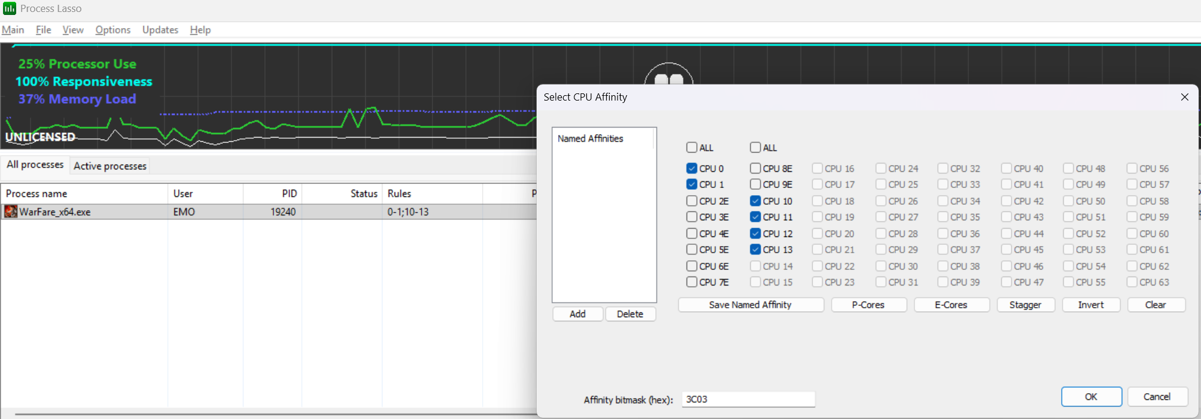Open the File menu
Image resolution: width=1201 pixels, height=419 pixels.
[43, 30]
